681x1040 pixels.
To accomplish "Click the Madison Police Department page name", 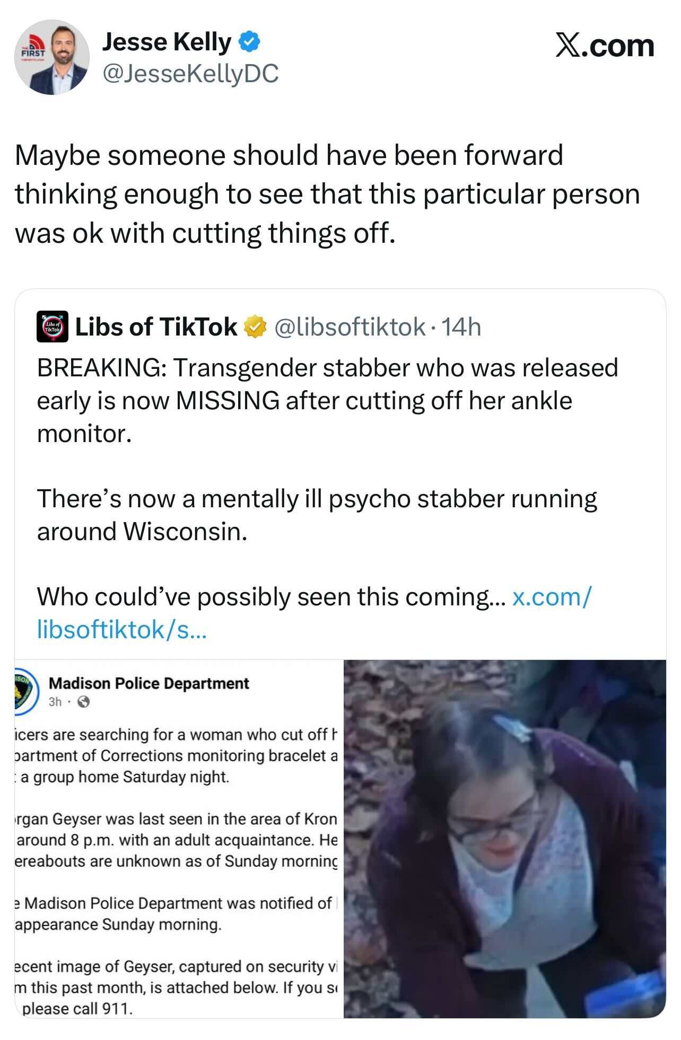I will [149, 683].
